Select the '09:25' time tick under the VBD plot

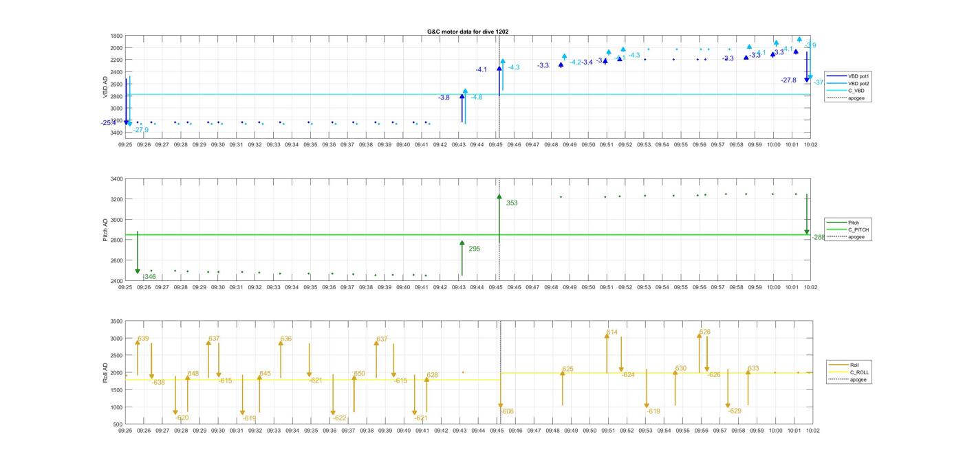point(125,145)
